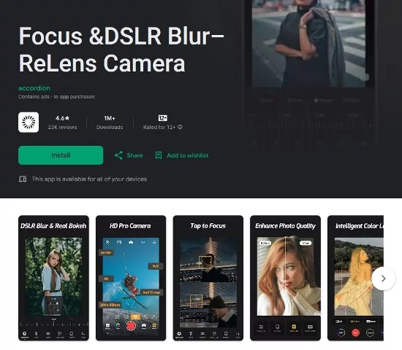Image resolution: width=402 pixels, height=350 pixels.
Task: Click the devices icon next to availability text
Action: point(23,179)
